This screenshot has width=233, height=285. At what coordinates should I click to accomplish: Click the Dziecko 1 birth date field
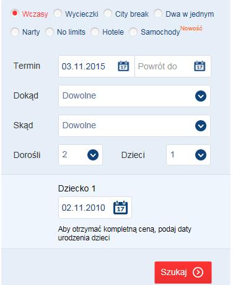(95, 208)
